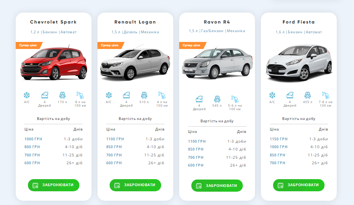The image size is (354, 205).
Task: Click the Супер ціна badge on Chevrolet Spark
Action: point(29,45)
